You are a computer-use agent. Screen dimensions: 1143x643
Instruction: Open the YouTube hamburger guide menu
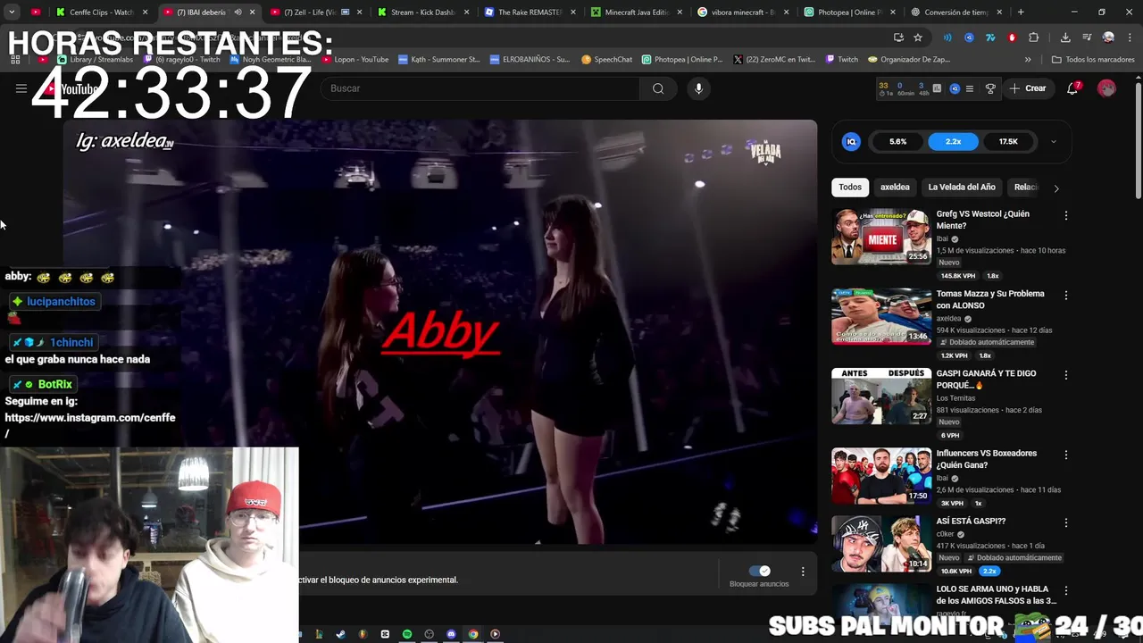21,88
